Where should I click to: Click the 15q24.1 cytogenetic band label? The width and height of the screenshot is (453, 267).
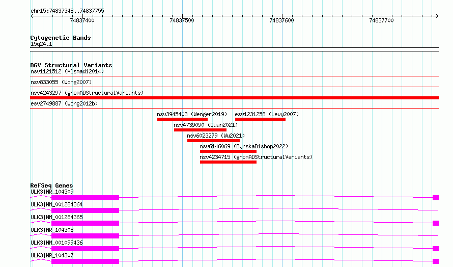[41, 44]
